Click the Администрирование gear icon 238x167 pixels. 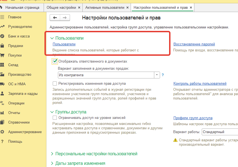tap(2, 132)
